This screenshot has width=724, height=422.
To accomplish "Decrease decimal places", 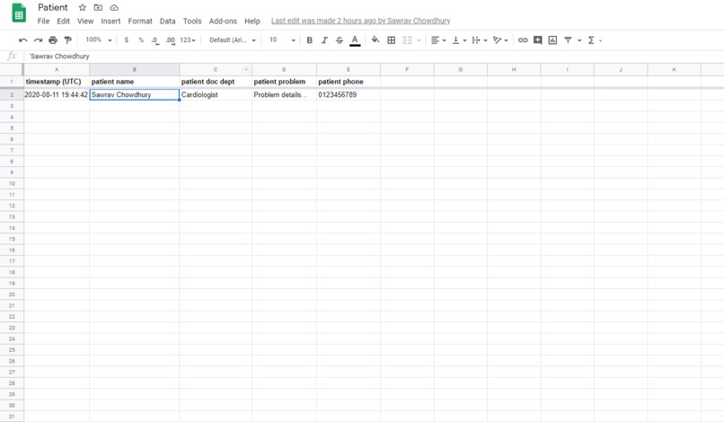I will [155, 40].
